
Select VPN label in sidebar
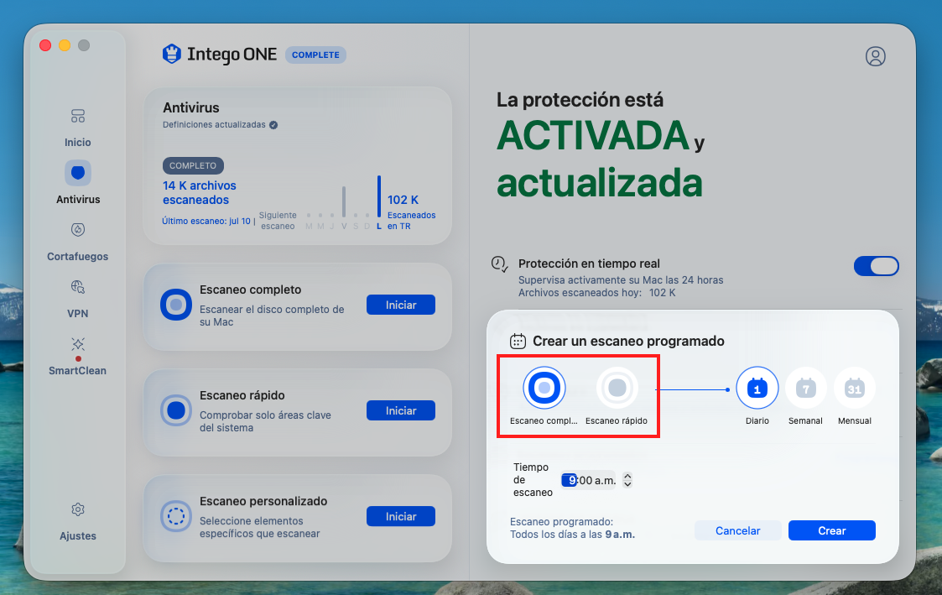point(77,314)
